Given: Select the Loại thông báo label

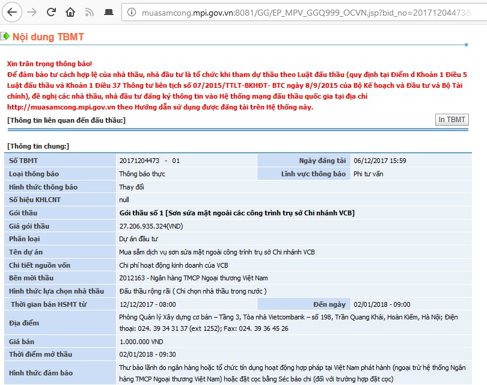Looking at the screenshot, I should click(34, 174).
